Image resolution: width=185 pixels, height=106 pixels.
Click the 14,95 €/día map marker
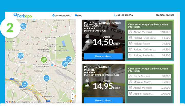click(64, 63)
